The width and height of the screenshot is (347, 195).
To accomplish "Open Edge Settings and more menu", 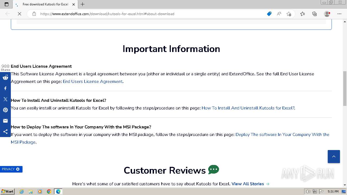I will [339, 14].
